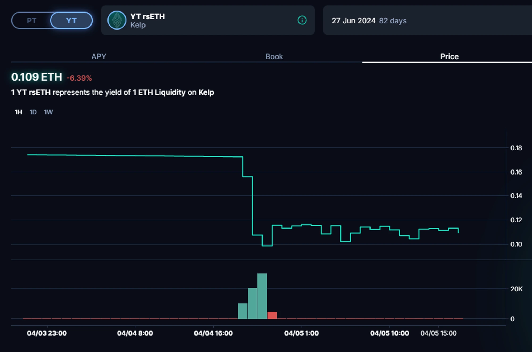Click the 0.10 price axis label

click(x=516, y=244)
